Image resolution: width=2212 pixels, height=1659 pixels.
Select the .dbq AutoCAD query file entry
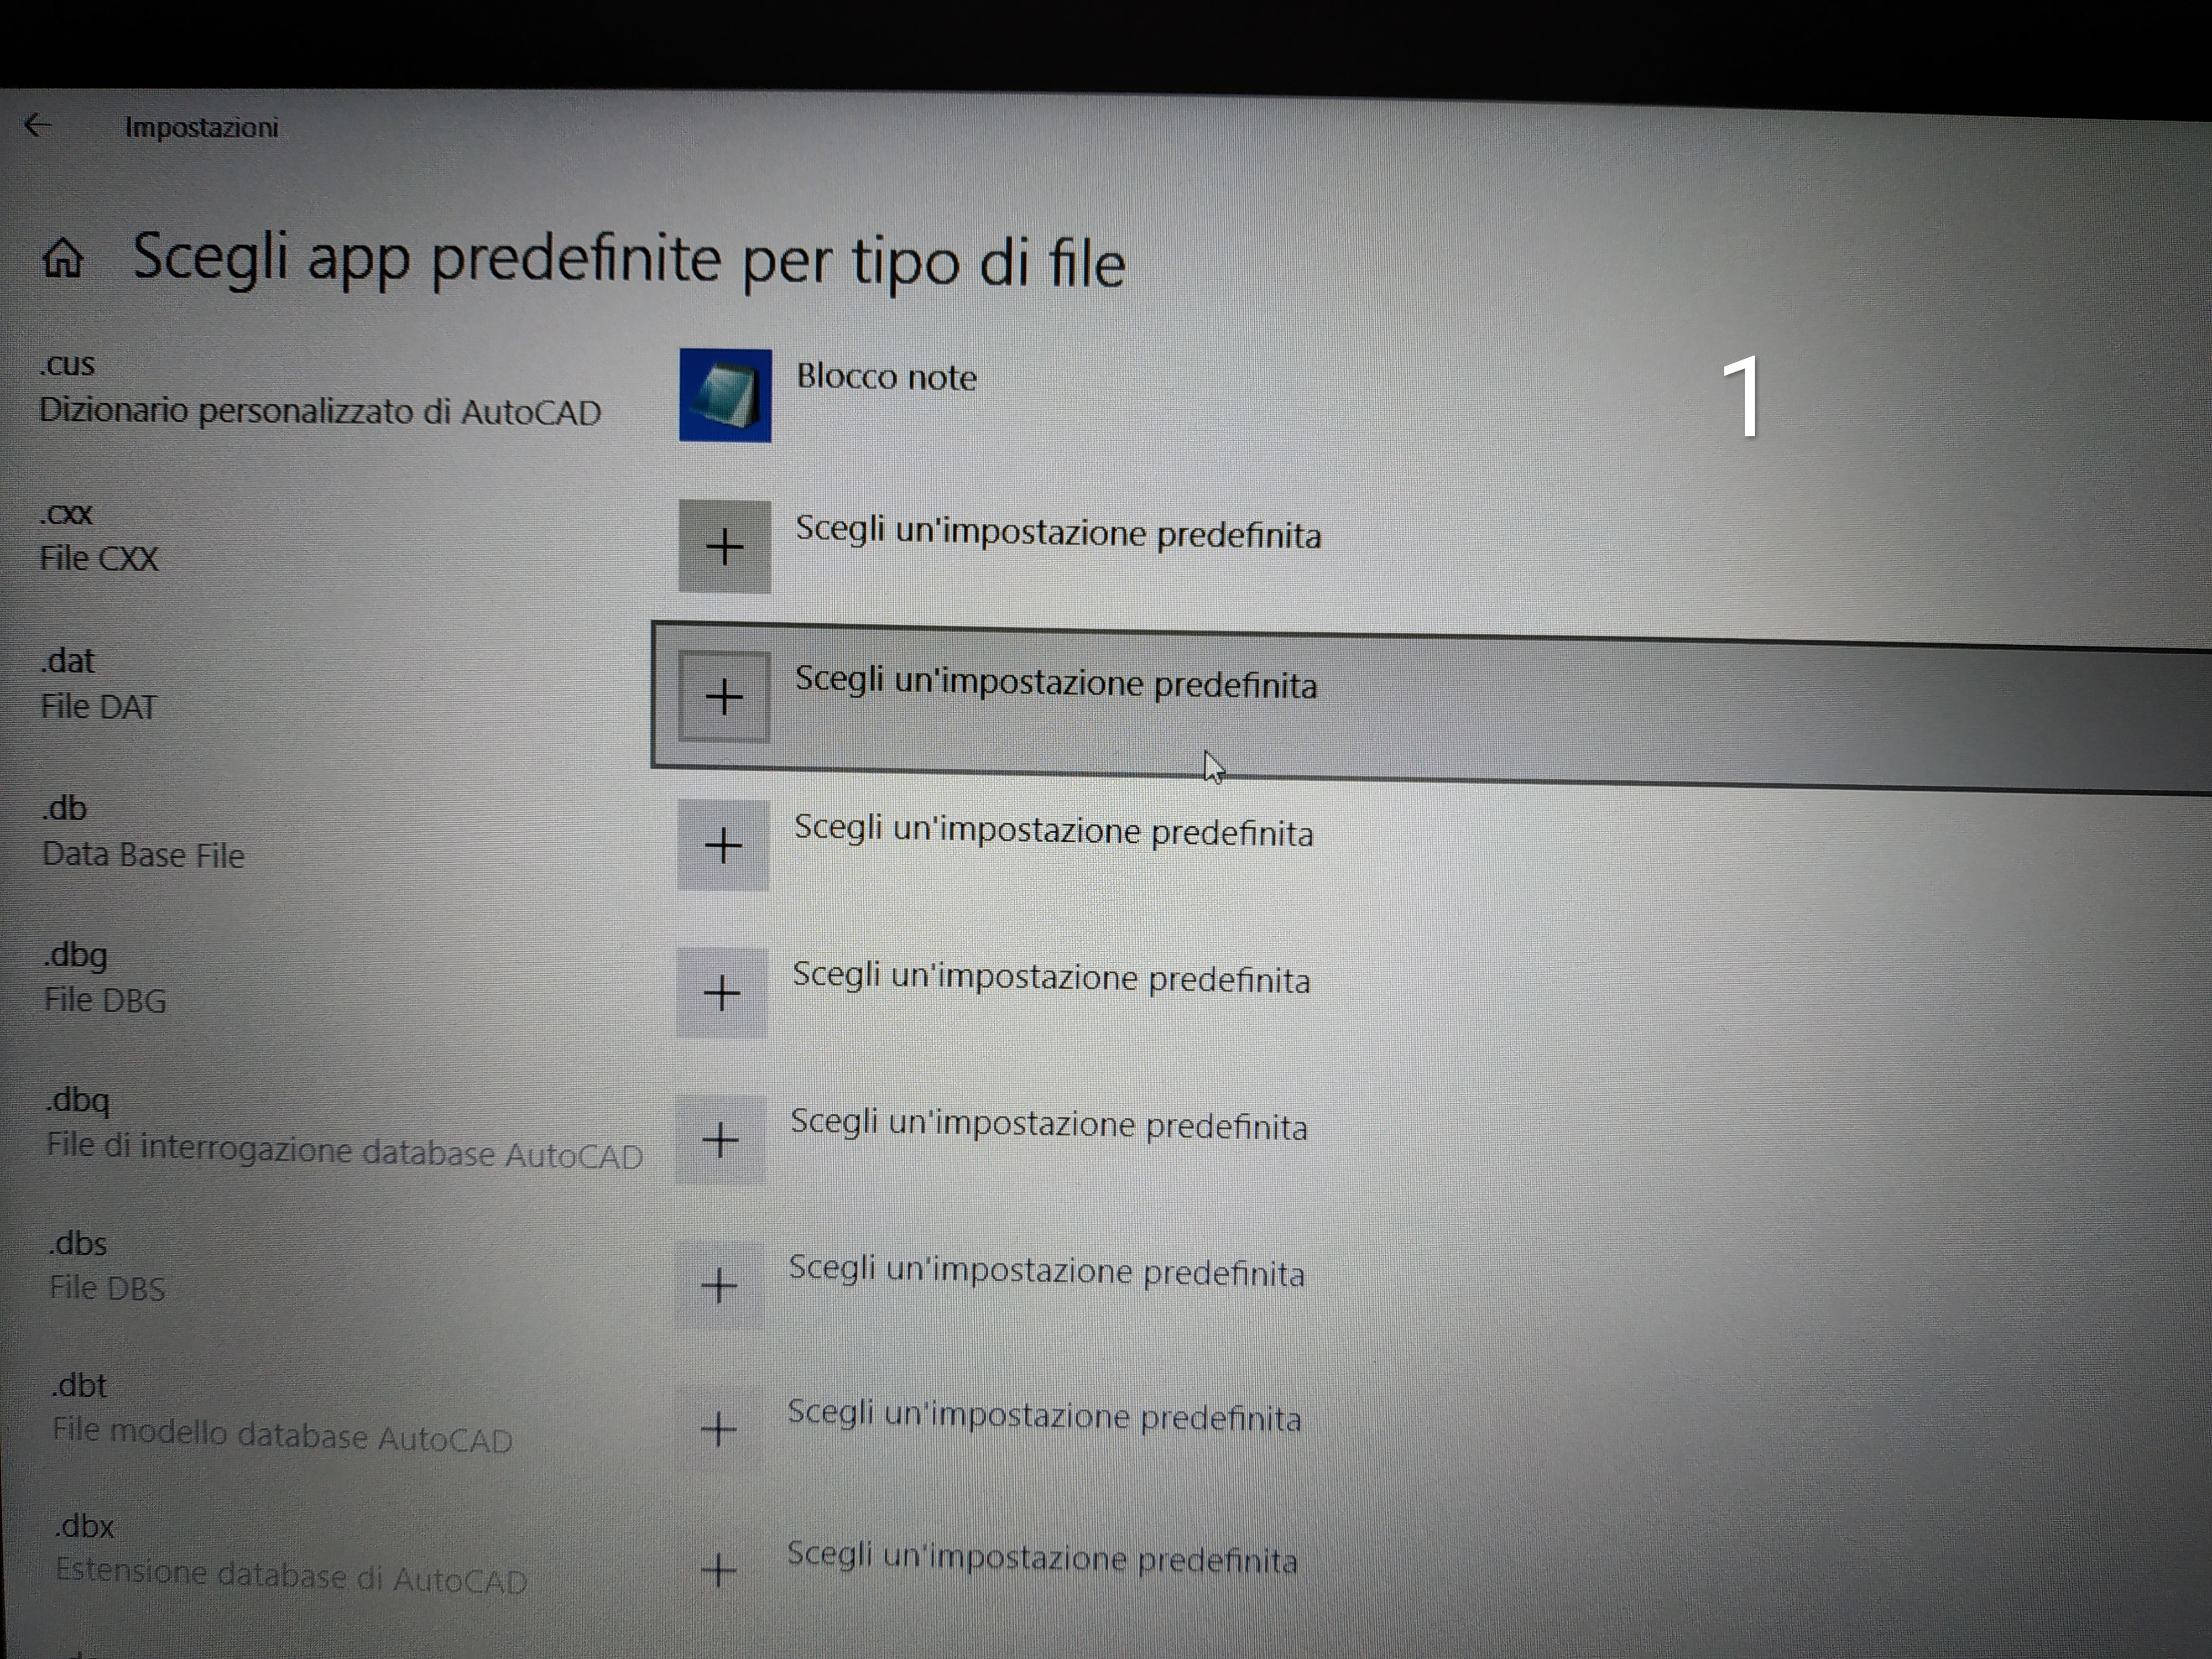click(x=343, y=1127)
